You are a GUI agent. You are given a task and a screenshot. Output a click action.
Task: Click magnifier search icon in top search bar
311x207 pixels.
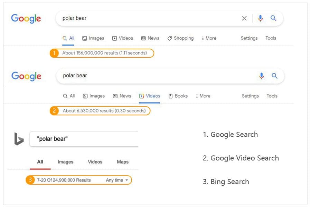click(273, 18)
